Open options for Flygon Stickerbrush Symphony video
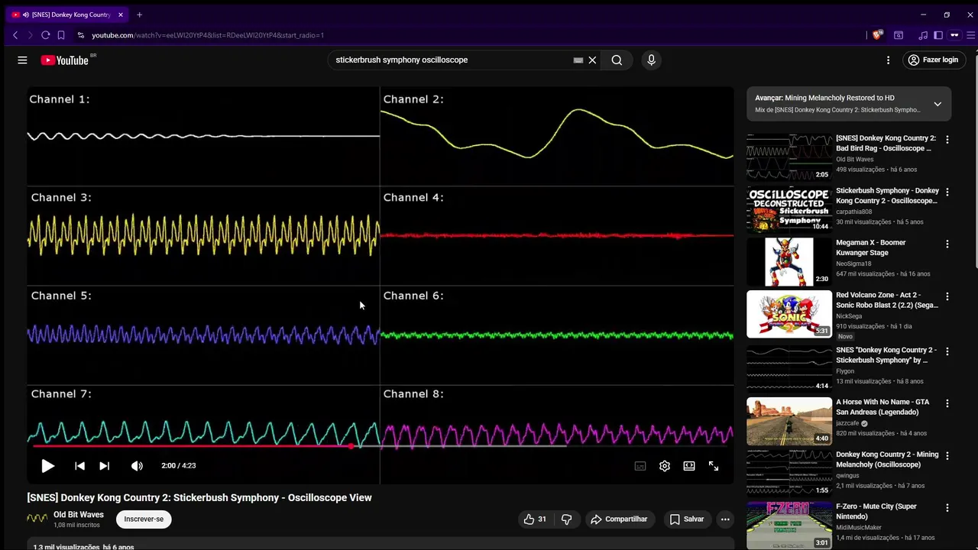 point(947,351)
